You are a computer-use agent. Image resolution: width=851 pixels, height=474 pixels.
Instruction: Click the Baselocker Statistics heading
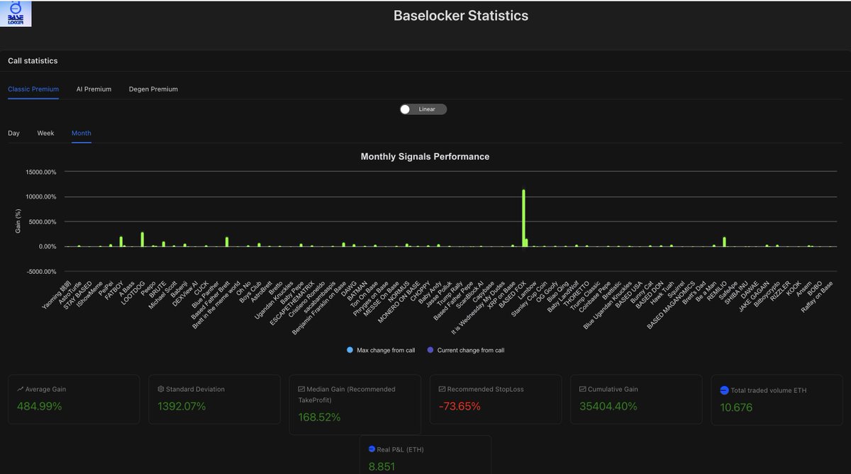coord(461,16)
